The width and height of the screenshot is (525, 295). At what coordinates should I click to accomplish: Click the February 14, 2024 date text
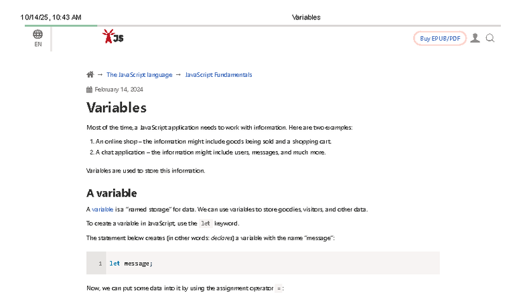point(119,90)
